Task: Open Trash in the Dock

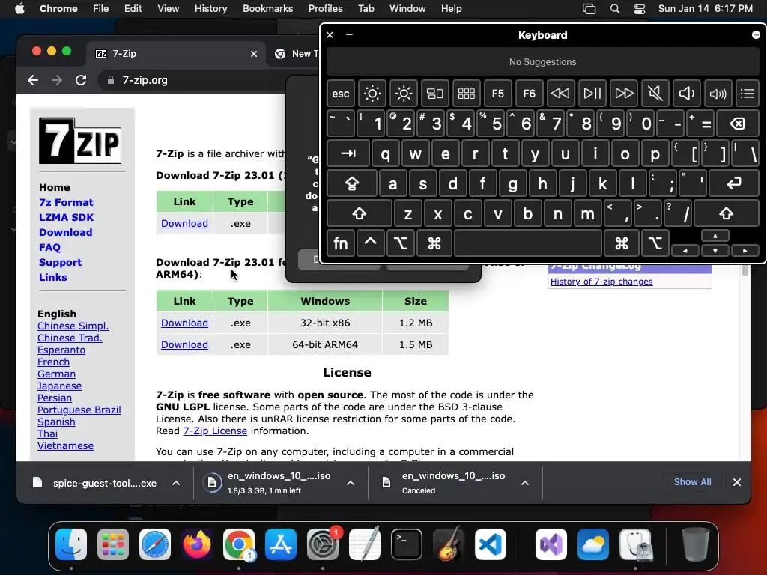Action: (x=696, y=544)
